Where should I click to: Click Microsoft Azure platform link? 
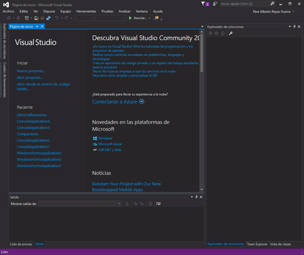110,144
